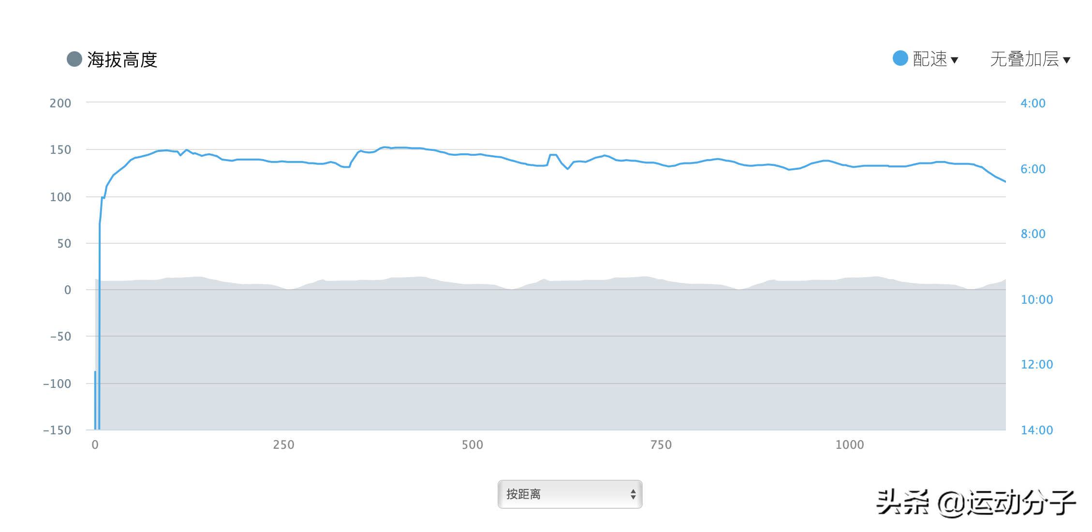This screenshot has width=1092, height=532.
Task: Click the -150 elevation axis label
Action: point(57,430)
